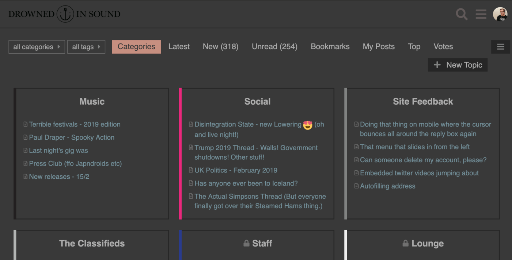Open Trump 2019 Thread topic
The image size is (512, 260).
point(256,152)
